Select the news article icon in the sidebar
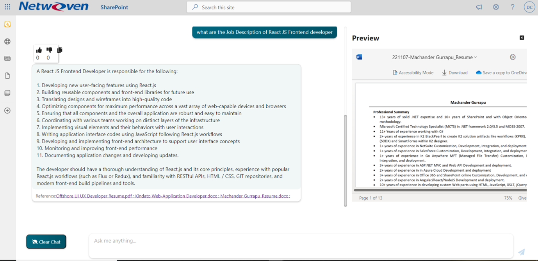 7,58
